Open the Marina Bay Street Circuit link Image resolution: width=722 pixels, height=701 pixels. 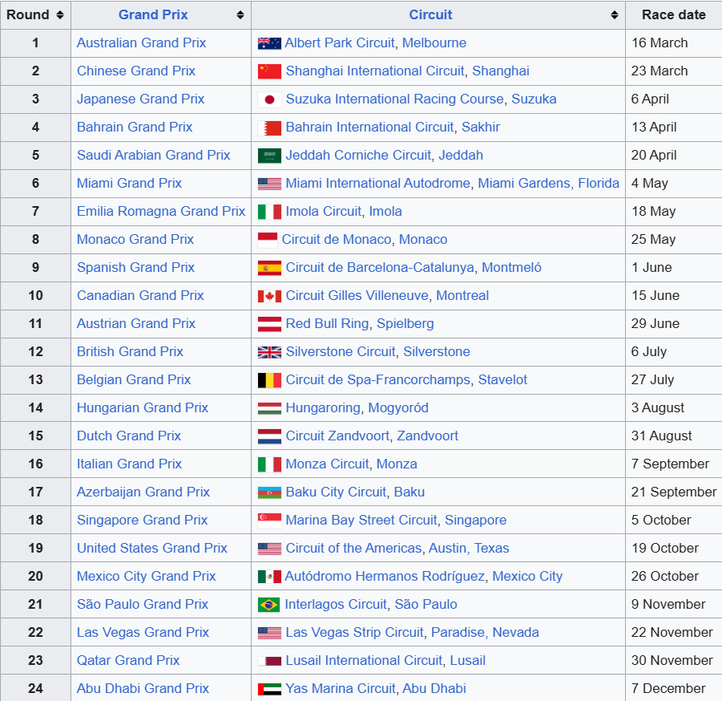tap(361, 521)
